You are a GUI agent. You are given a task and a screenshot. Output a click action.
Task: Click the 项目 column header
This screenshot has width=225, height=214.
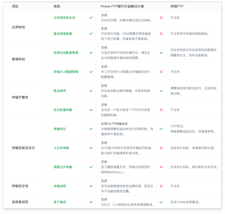[x=15, y=6]
